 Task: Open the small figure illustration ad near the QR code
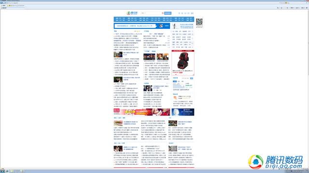pos(183,26)
